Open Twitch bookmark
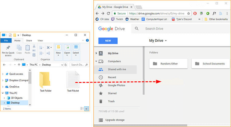Image resolution: width=231 pixels, height=127 pixels. pos(117,19)
